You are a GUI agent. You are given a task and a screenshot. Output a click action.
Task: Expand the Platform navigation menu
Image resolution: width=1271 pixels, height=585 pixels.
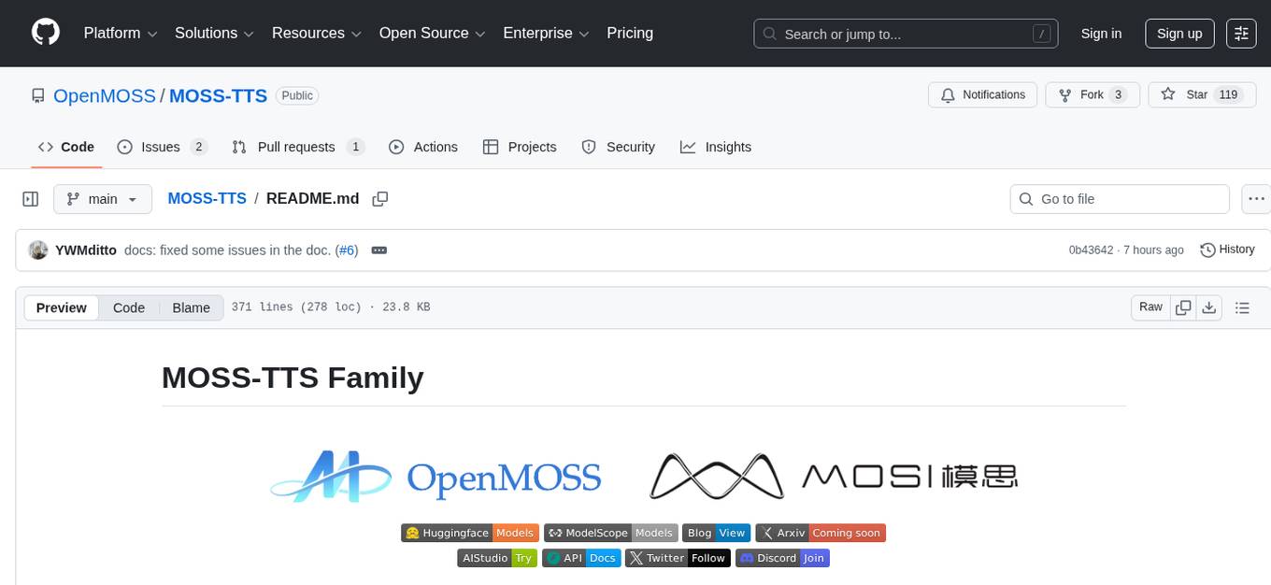(x=121, y=33)
